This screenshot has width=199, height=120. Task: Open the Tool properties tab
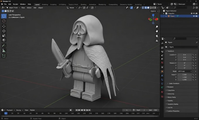tap(162, 43)
